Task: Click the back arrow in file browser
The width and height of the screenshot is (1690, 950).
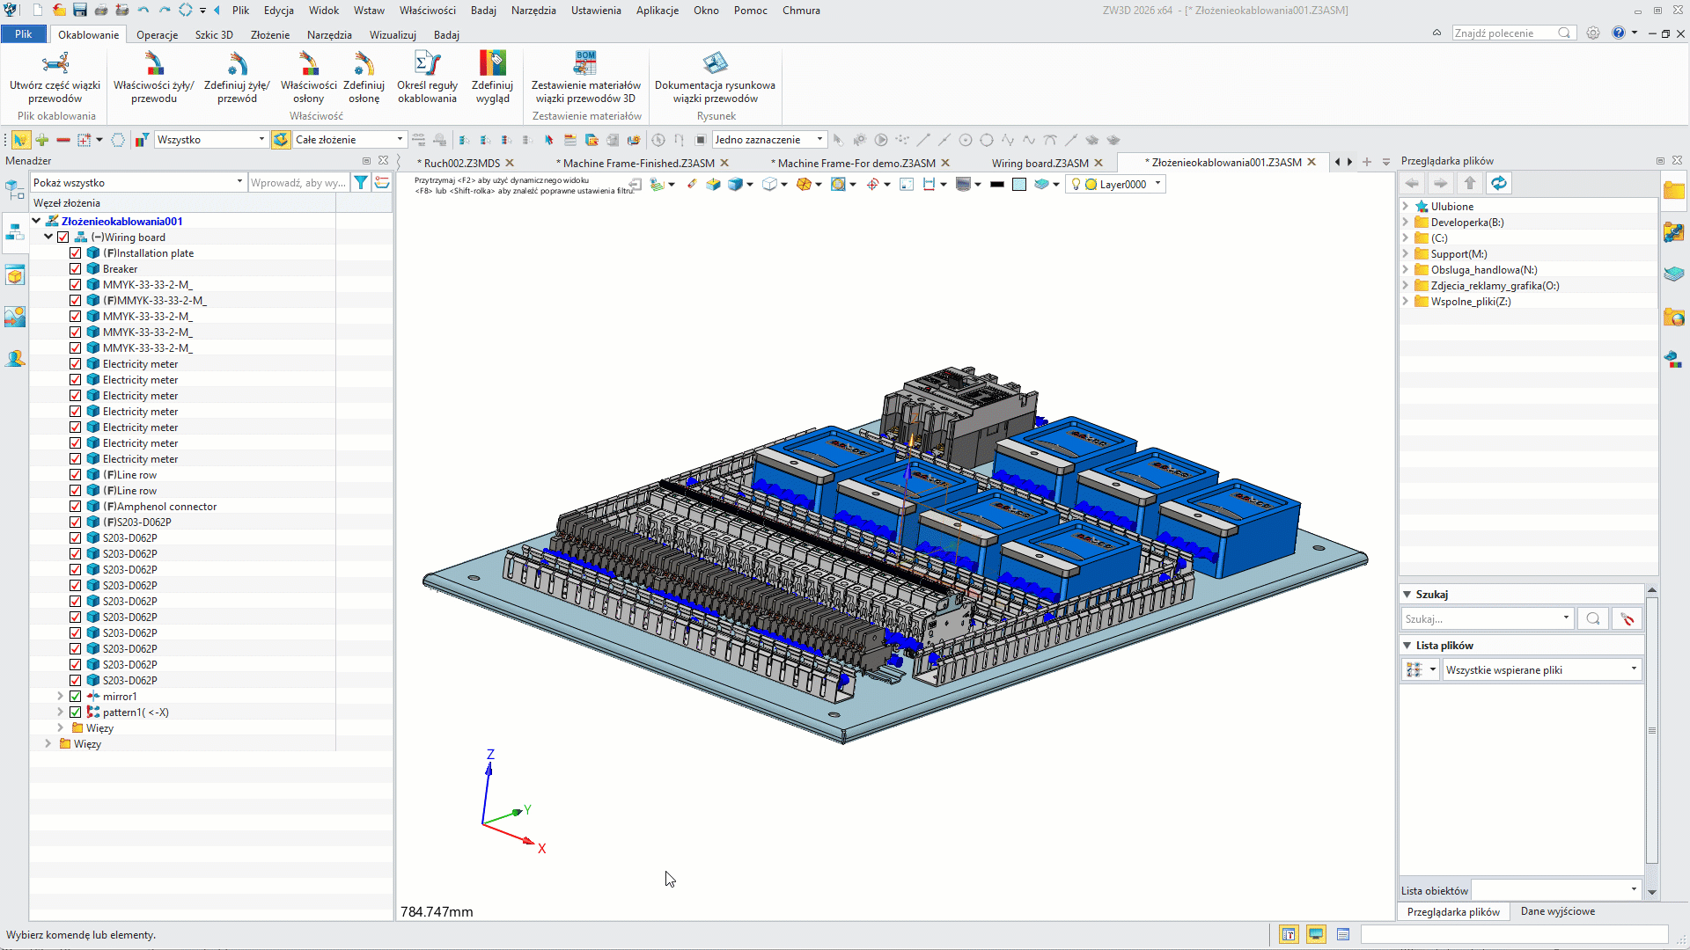Action: 1412,183
